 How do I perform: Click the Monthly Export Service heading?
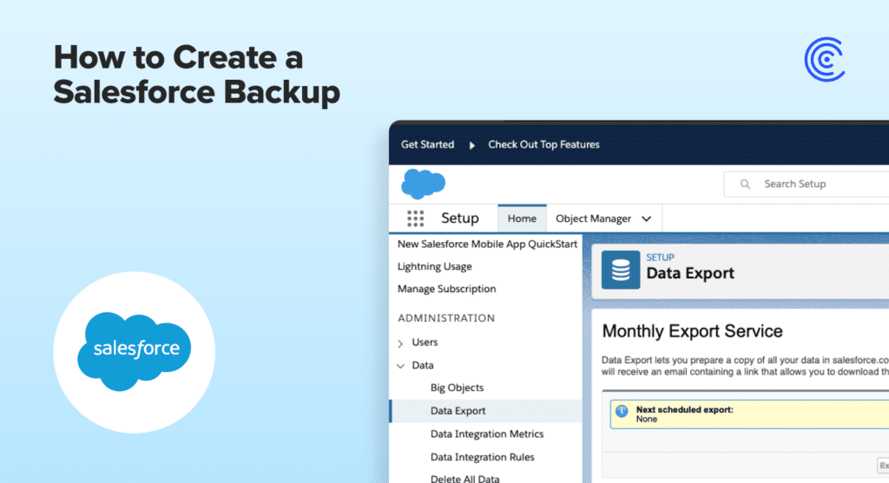(692, 331)
